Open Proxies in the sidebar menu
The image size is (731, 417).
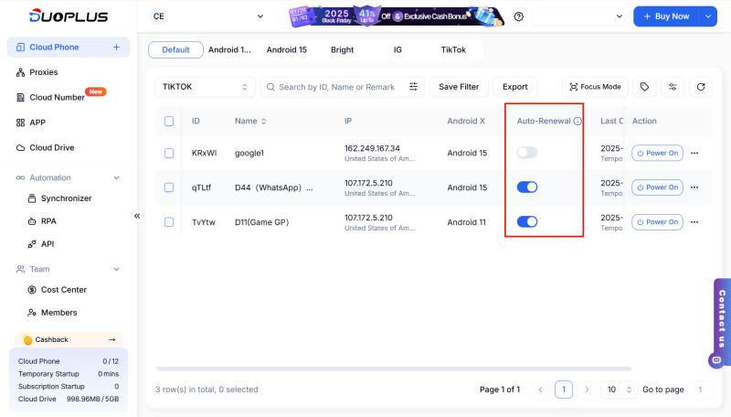coord(43,71)
